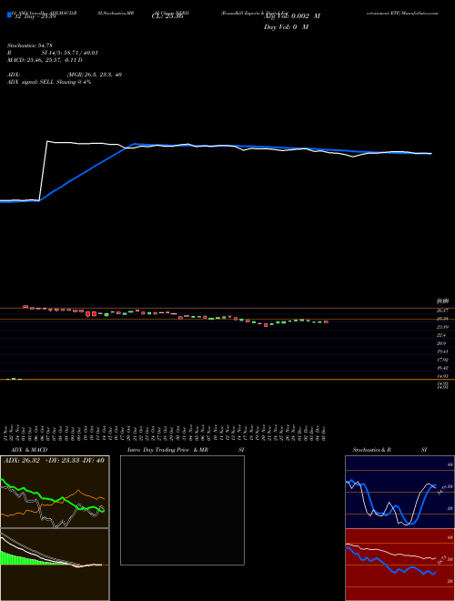Select the 16.42 price axis label
Screen dimensions: 455x601
click(443, 368)
